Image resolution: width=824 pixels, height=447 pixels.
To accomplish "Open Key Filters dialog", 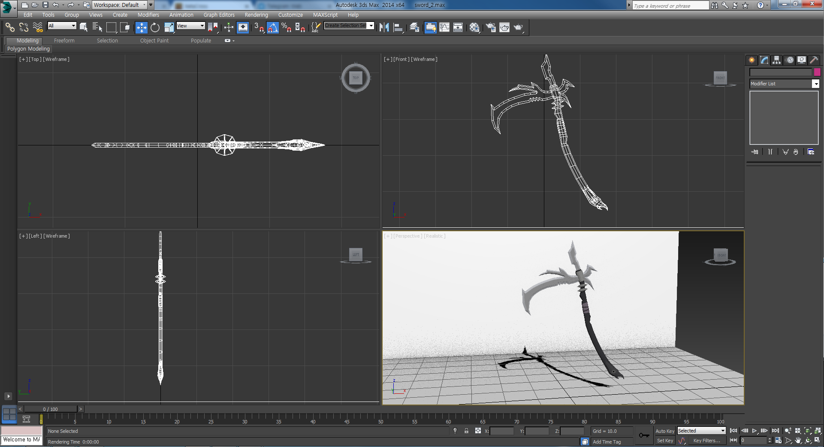I will [706, 441].
